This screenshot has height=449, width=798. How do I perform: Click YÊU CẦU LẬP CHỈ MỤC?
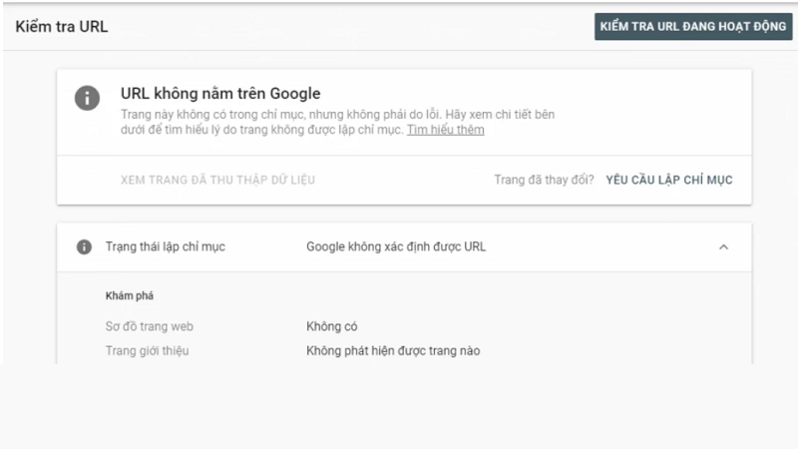668,180
